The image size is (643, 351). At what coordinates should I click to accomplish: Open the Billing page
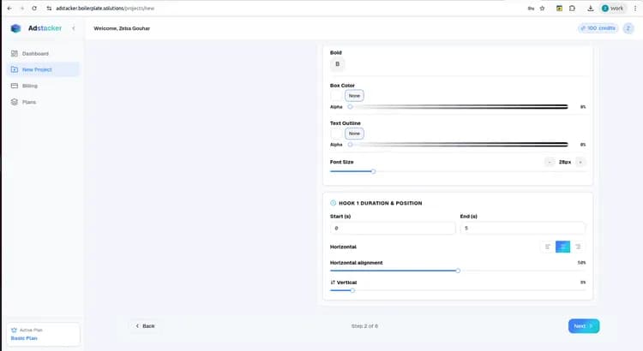click(44, 86)
